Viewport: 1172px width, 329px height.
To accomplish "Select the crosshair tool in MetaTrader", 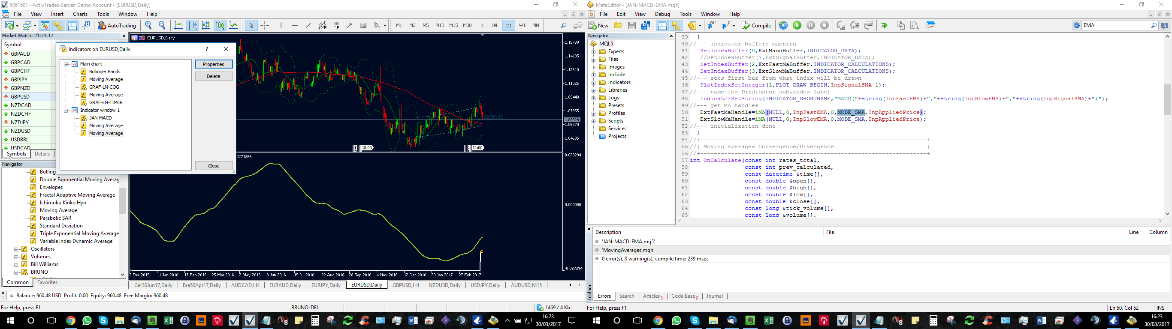I will coord(265,25).
